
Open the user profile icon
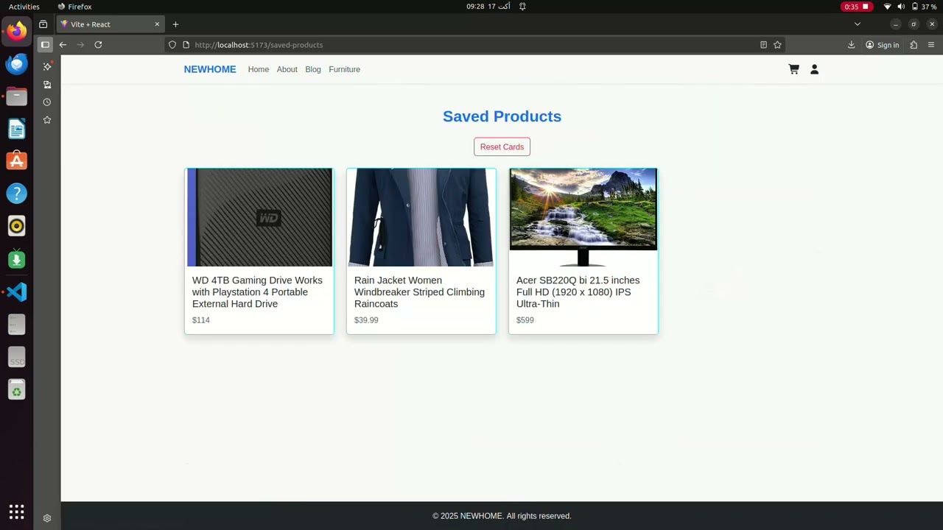click(x=814, y=69)
